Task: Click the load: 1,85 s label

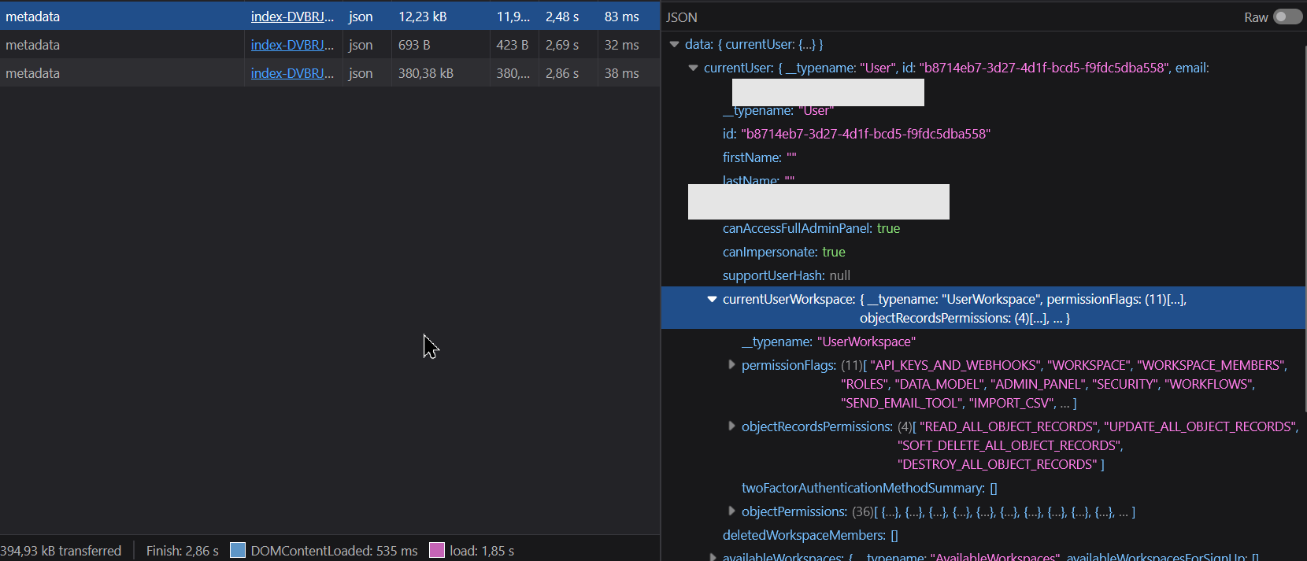Action: [482, 551]
